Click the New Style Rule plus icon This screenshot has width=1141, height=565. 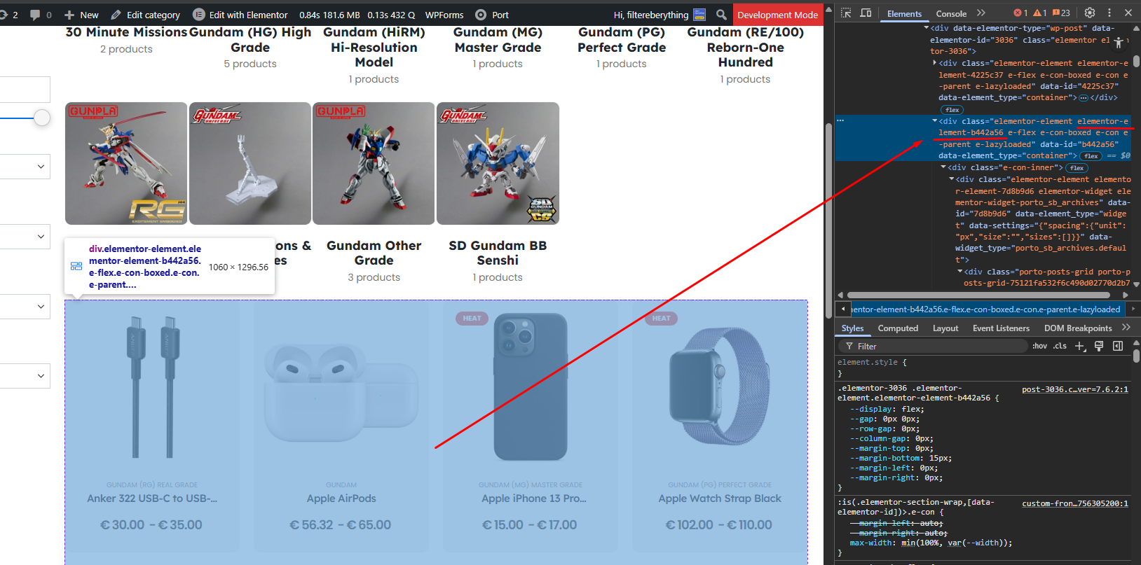1080,346
